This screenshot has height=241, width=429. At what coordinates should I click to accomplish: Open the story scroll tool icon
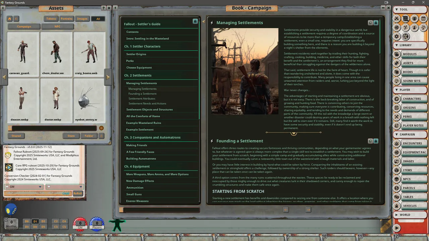(406, 19)
